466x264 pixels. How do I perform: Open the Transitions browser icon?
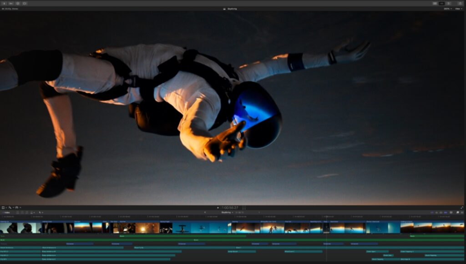[x=462, y=212]
